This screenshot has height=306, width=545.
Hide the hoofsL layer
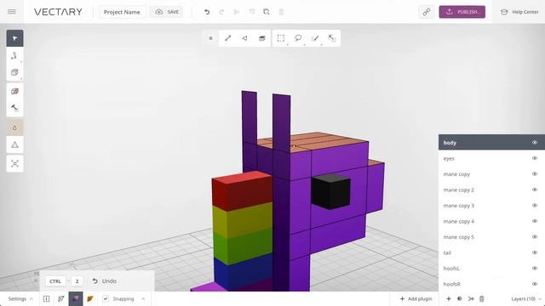tap(535, 269)
